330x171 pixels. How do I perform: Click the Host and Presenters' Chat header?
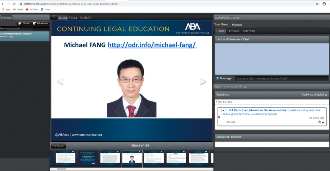click(272, 39)
